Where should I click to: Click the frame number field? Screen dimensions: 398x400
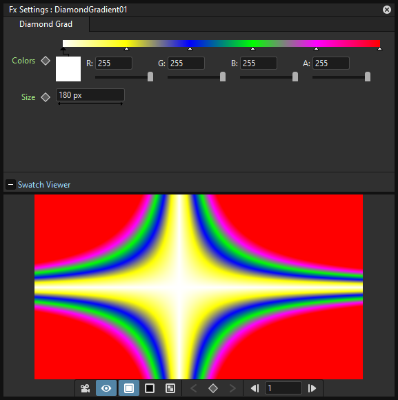(283, 388)
